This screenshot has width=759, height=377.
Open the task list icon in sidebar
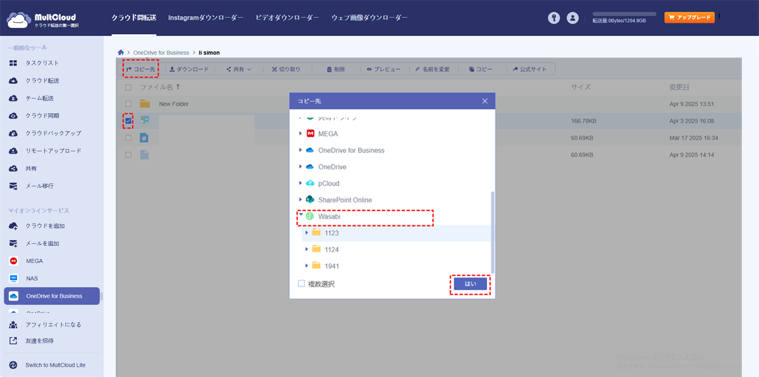[x=13, y=63]
